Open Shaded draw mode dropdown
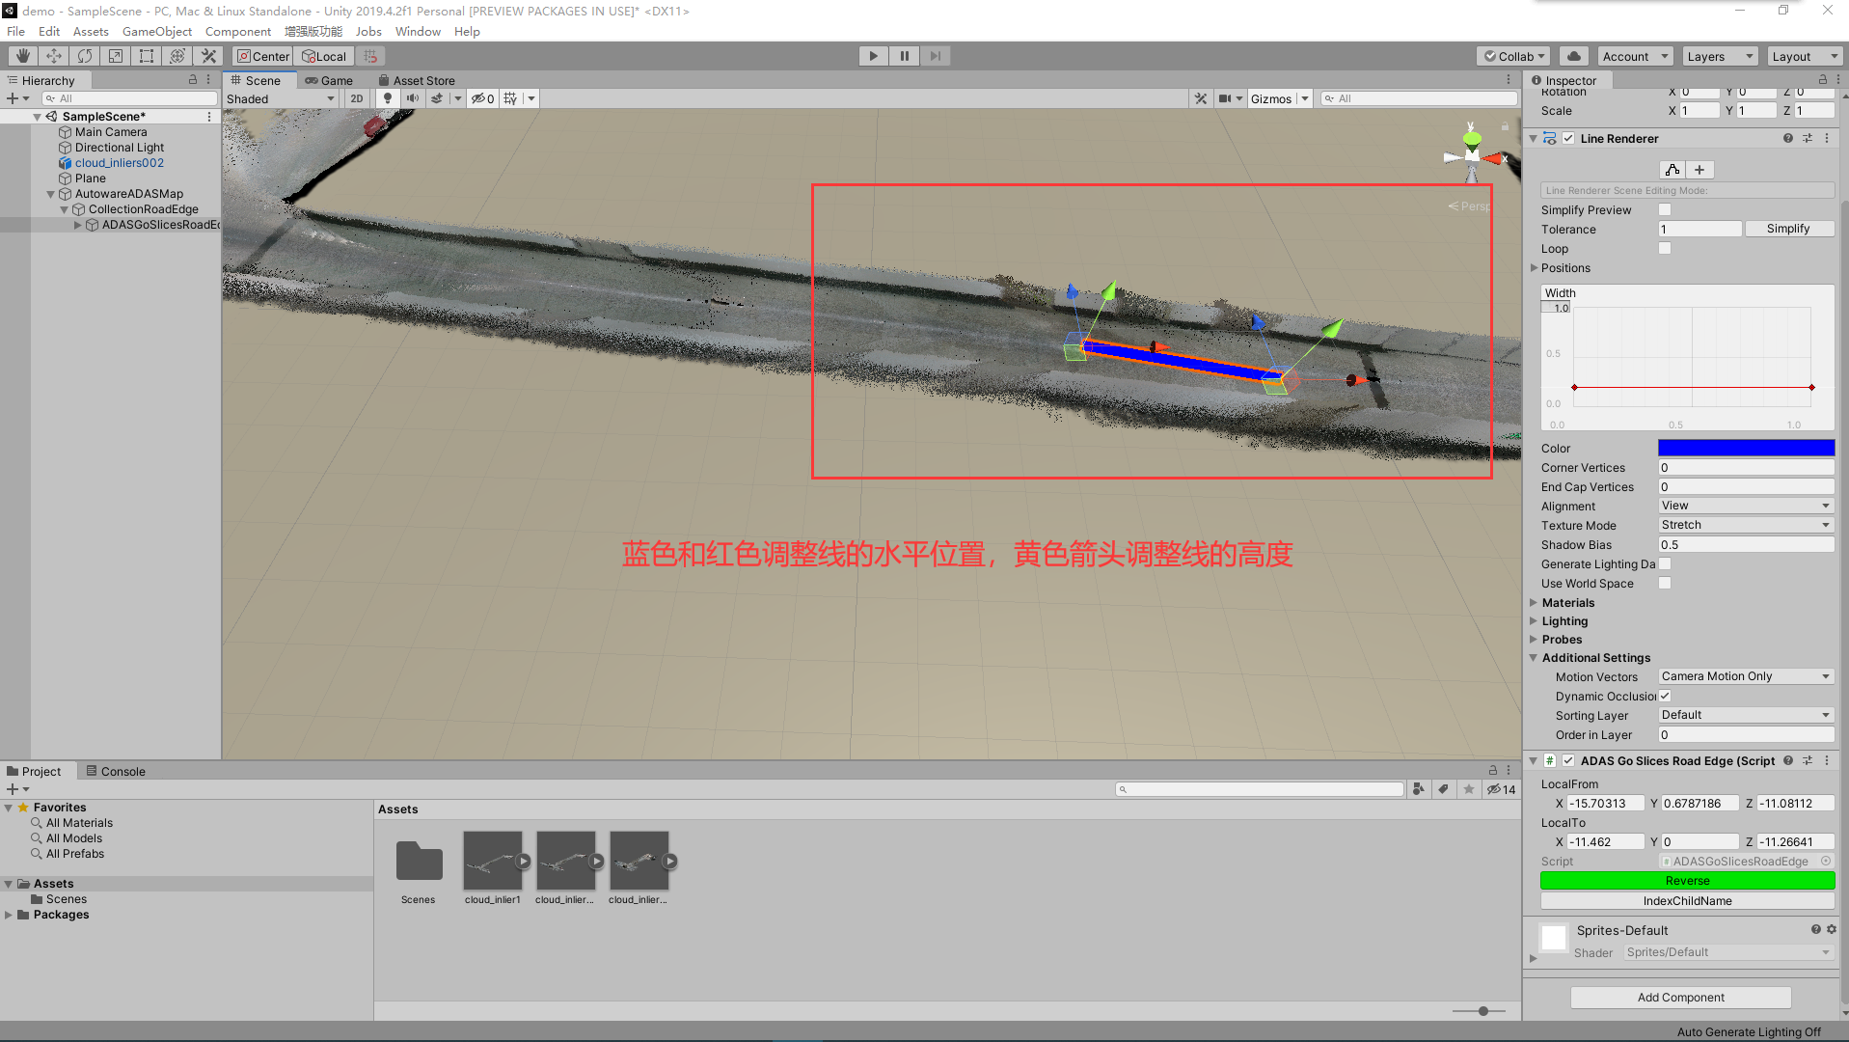 [x=280, y=98]
